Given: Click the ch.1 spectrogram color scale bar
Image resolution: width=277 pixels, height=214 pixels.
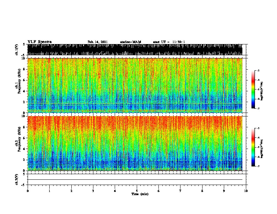Looking at the screenshot, I should (253, 90).
